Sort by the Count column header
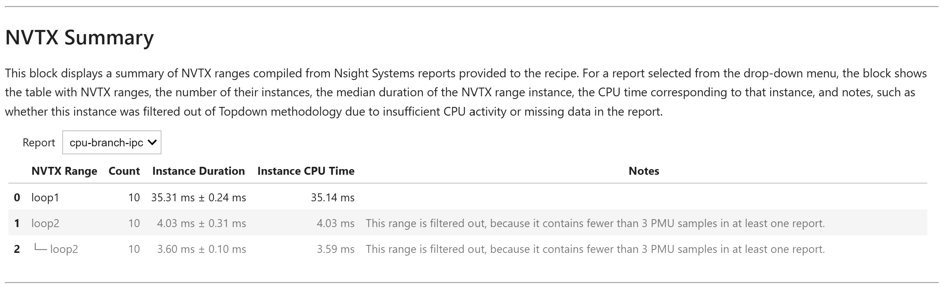 pos(124,171)
